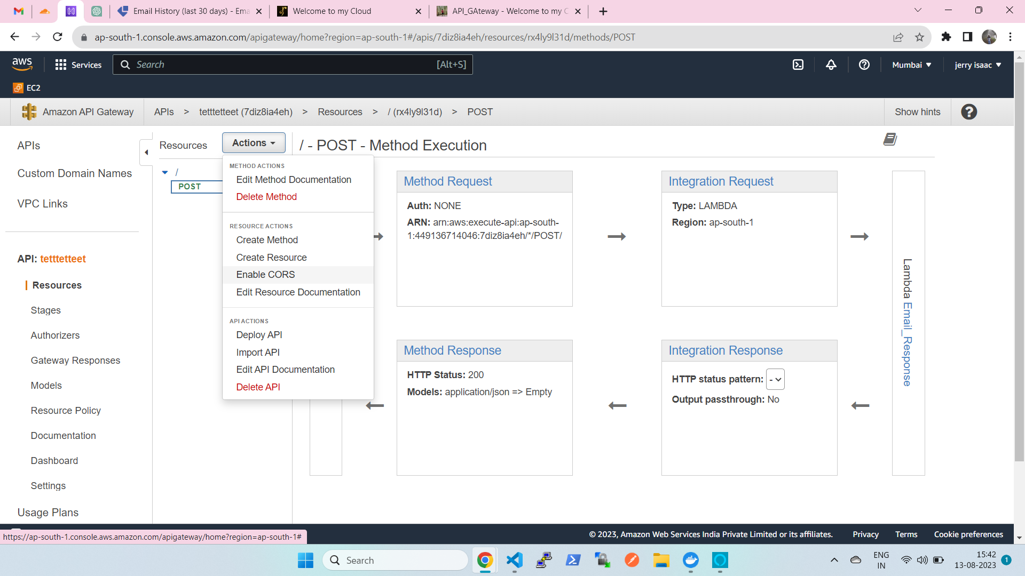The width and height of the screenshot is (1025, 576).
Task: Choose Deploy API from menu
Action: click(x=259, y=335)
